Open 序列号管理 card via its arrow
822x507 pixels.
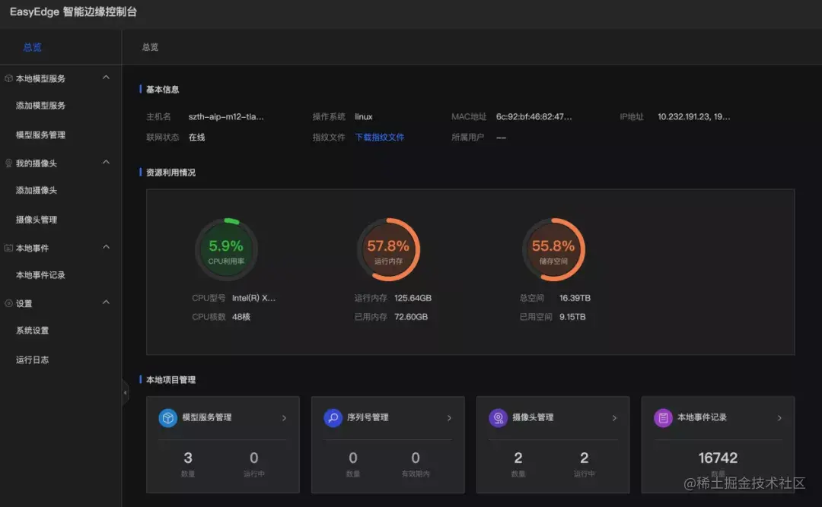click(449, 418)
